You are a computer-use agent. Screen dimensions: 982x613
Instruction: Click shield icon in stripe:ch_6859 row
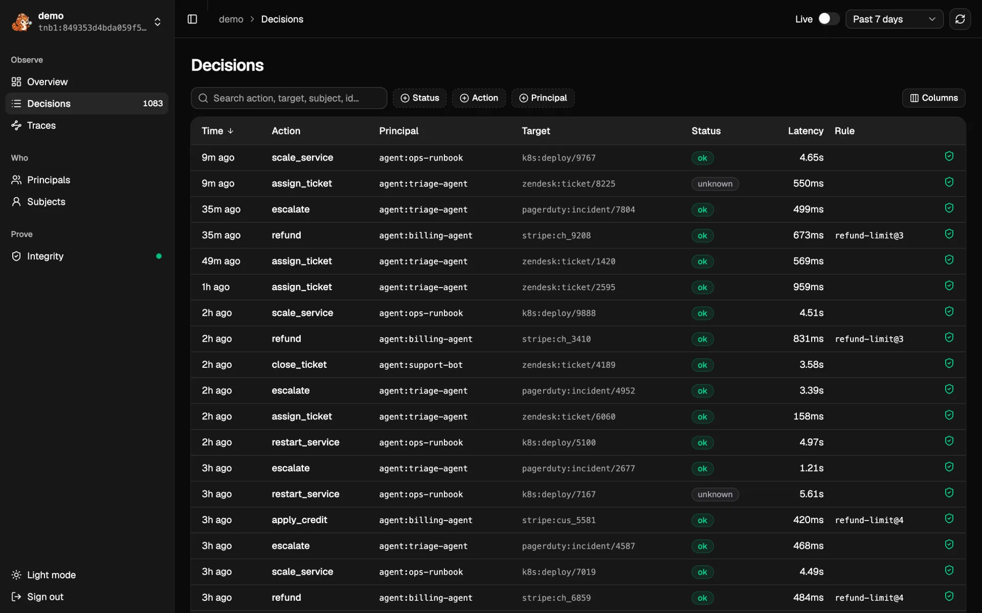point(949,596)
